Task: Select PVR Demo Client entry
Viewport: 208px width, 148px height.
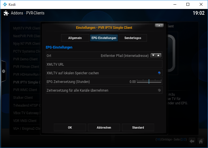Action: pos(25,59)
